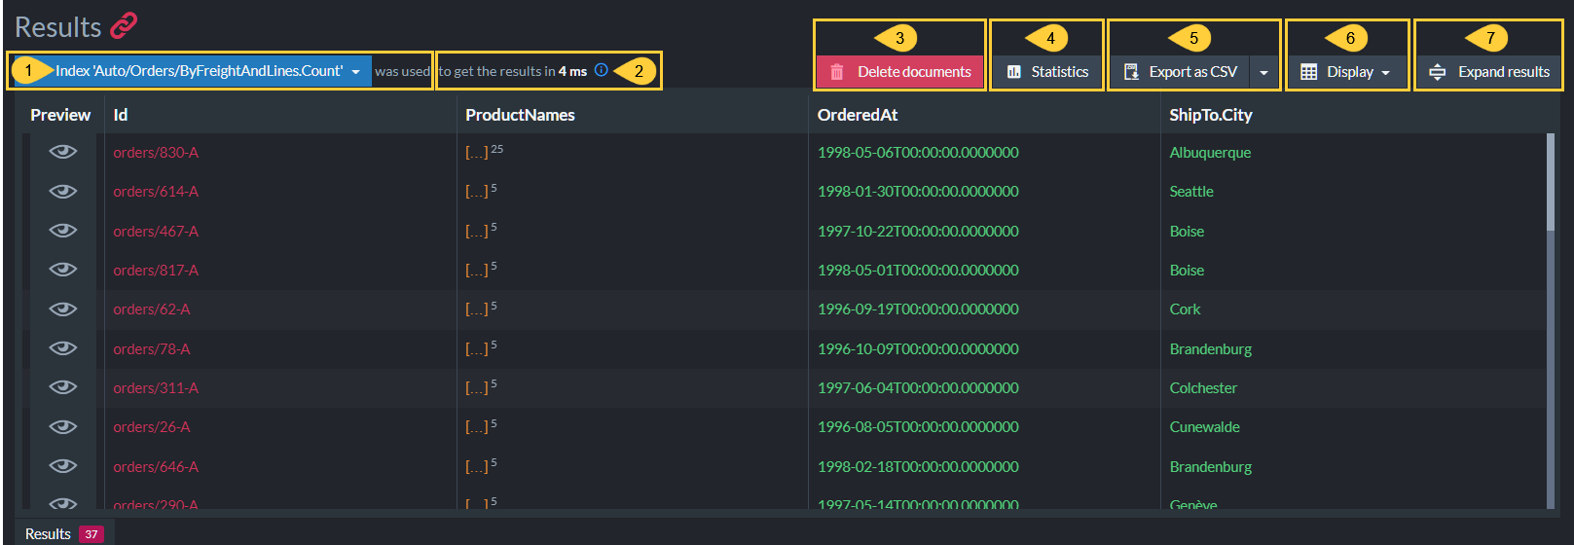Click the Delete documents trash button
1574x545 pixels.
(900, 72)
